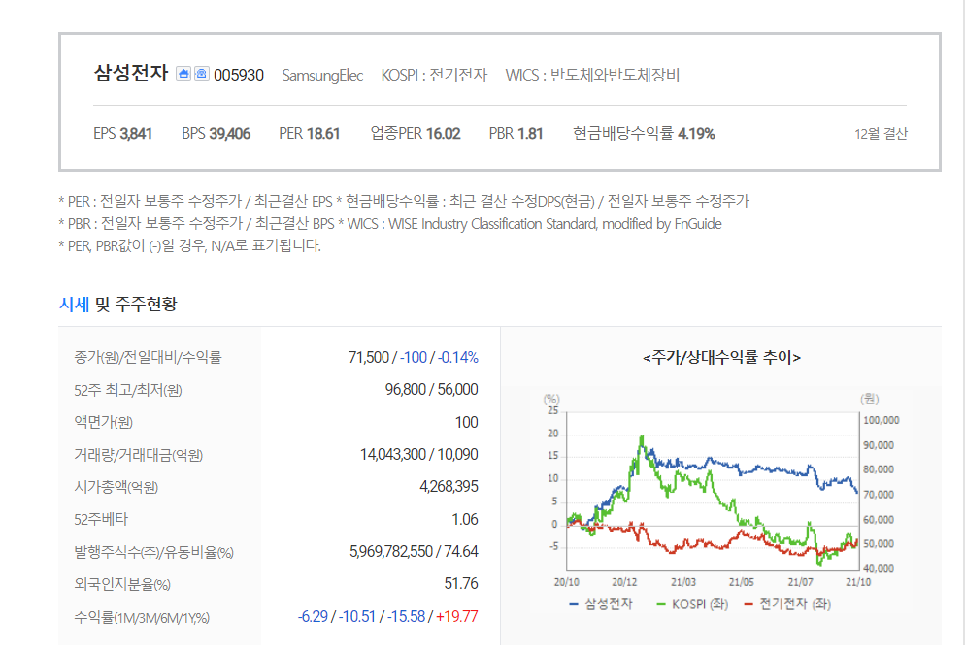Click the 시세 및 주주현황 section heading
The width and height of the screenshot is (965, 645).
coord(117,304)
